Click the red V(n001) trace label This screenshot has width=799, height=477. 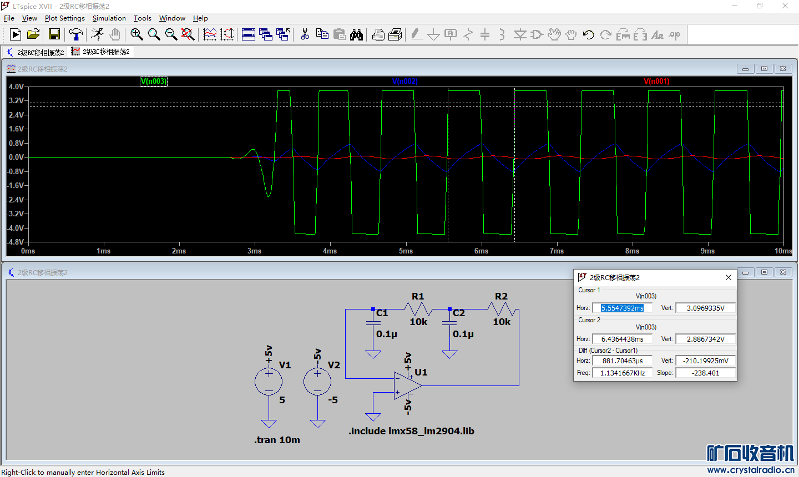656,82
